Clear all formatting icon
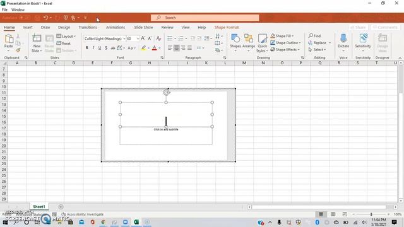The image size is (404, 227). pos(158,38)
